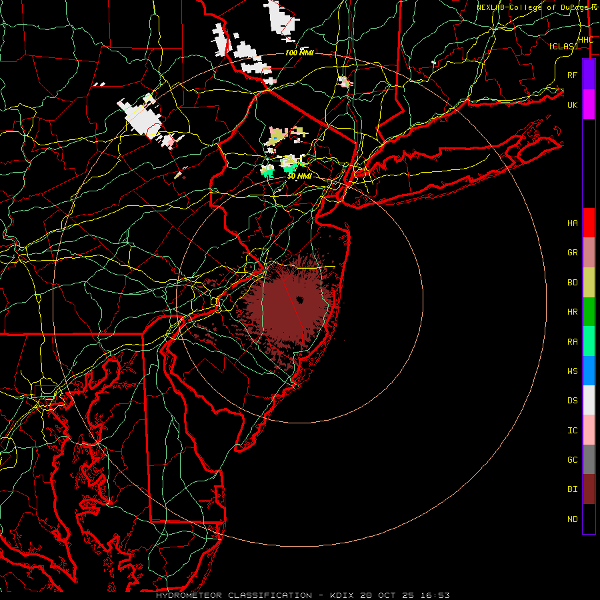Image resolution: width=600 pixels, height=600 pixels.
Task: Select the BD yellow legend swatch
Action: tap(589, 283)
